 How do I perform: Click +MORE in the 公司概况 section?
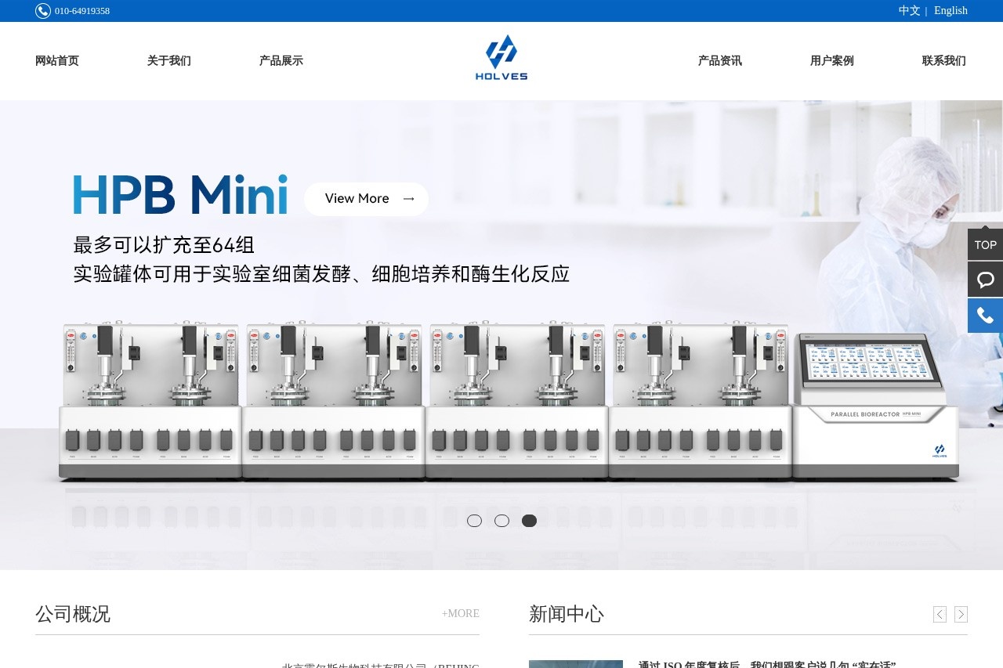461,614
